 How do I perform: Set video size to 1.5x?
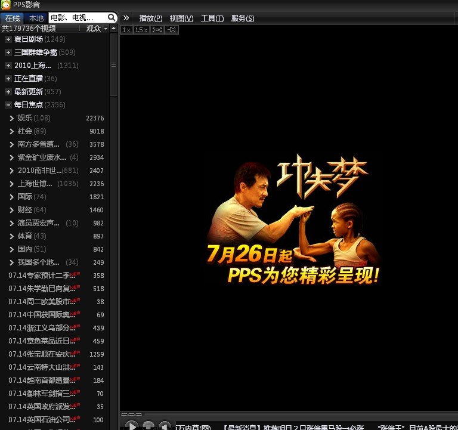[141, 30]
